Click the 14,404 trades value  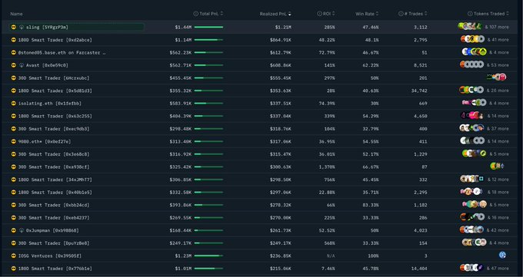[420, 269]
